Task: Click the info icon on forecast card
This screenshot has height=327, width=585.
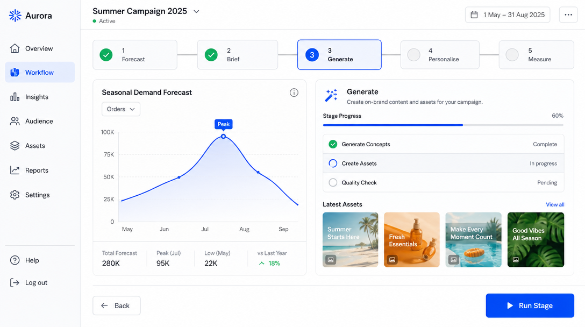Action: pos(294,93)
